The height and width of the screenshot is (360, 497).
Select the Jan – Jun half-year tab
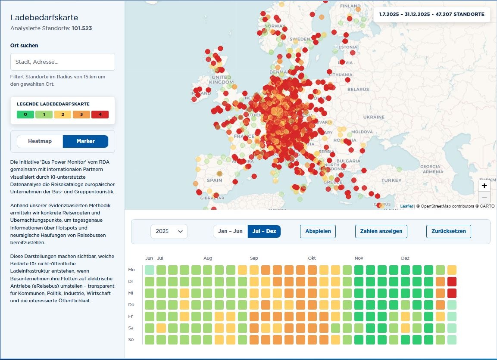230,231
